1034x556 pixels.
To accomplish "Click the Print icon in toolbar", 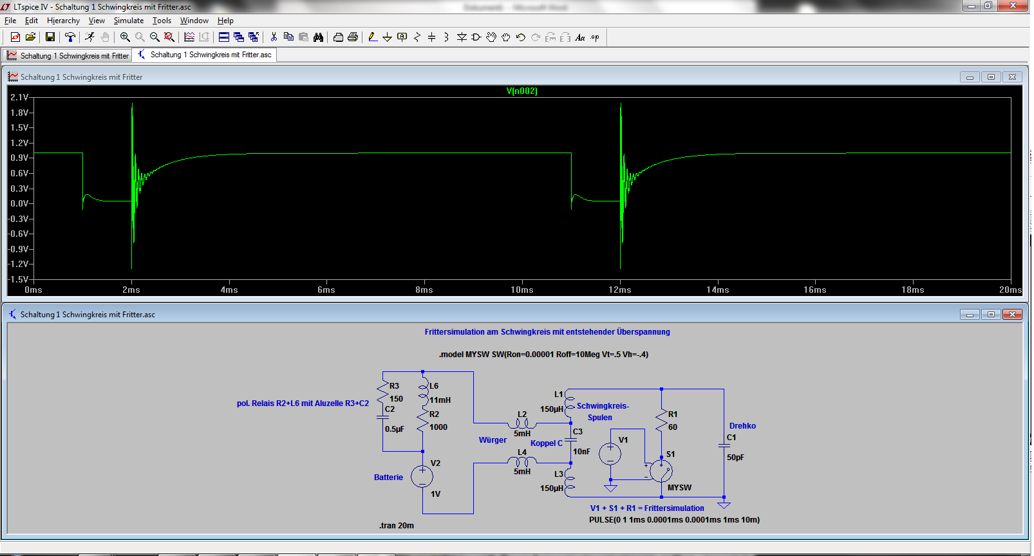I will 353,37.
